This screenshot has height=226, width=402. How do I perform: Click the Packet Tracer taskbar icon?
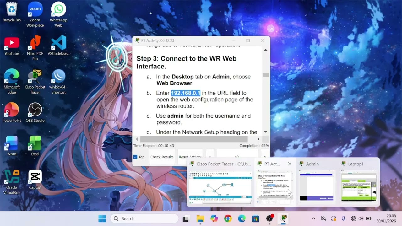coord(284,218)
